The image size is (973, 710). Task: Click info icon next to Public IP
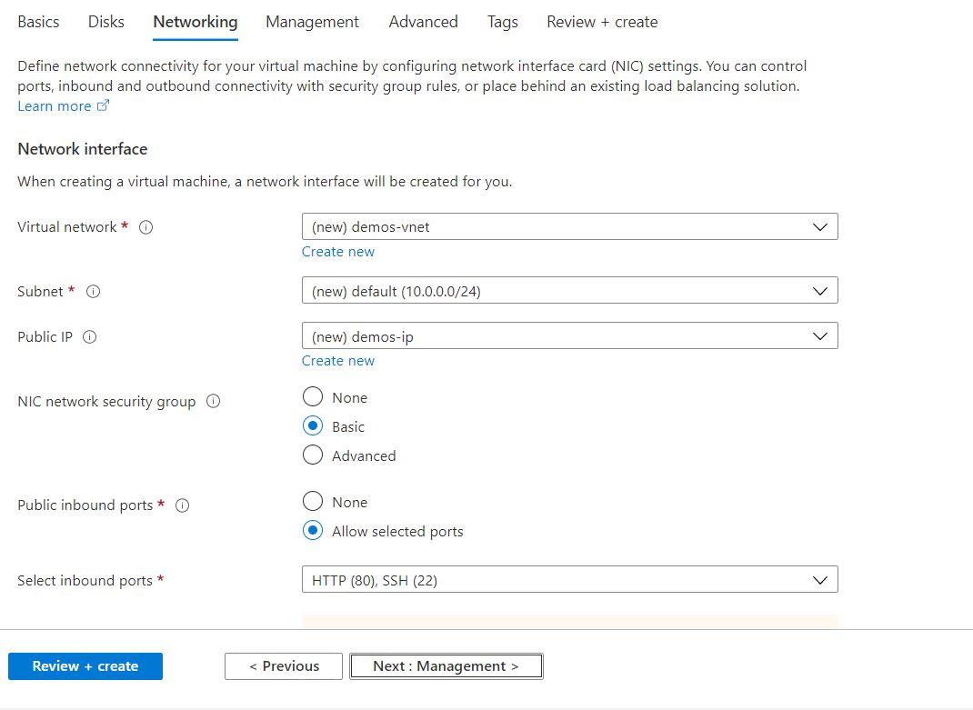pos(90,337)
